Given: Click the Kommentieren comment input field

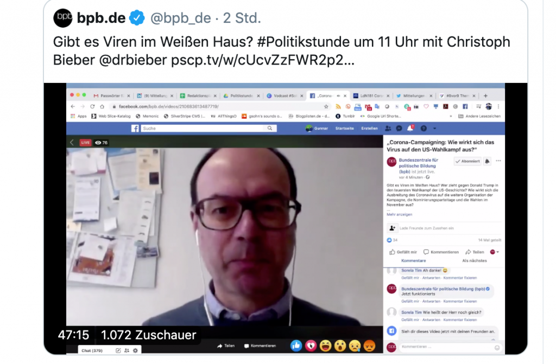Looking at the screenshot, I should click(447, 347).
